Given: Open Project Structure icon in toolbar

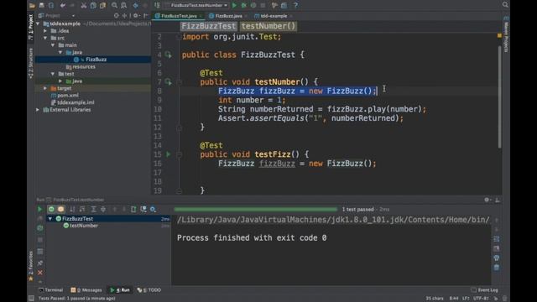Looking at the screenshot, I should [x=284, y=5].
